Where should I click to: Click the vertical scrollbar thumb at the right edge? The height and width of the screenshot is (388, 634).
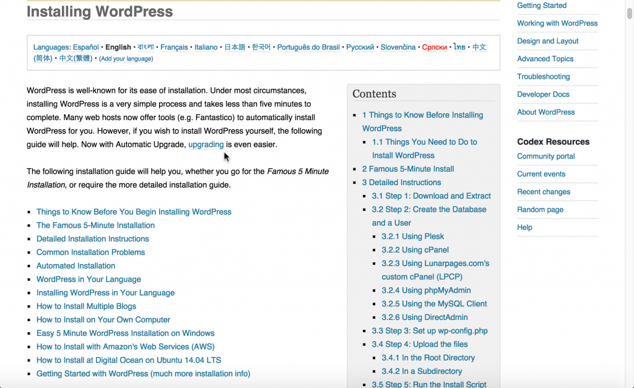629,14
